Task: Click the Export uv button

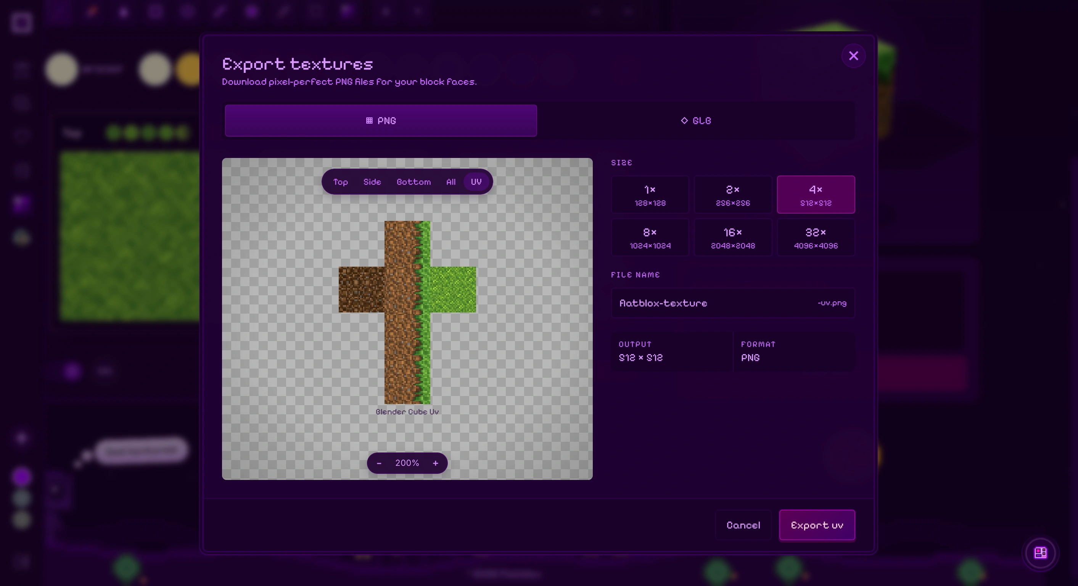Action: [x=817, y=525]
